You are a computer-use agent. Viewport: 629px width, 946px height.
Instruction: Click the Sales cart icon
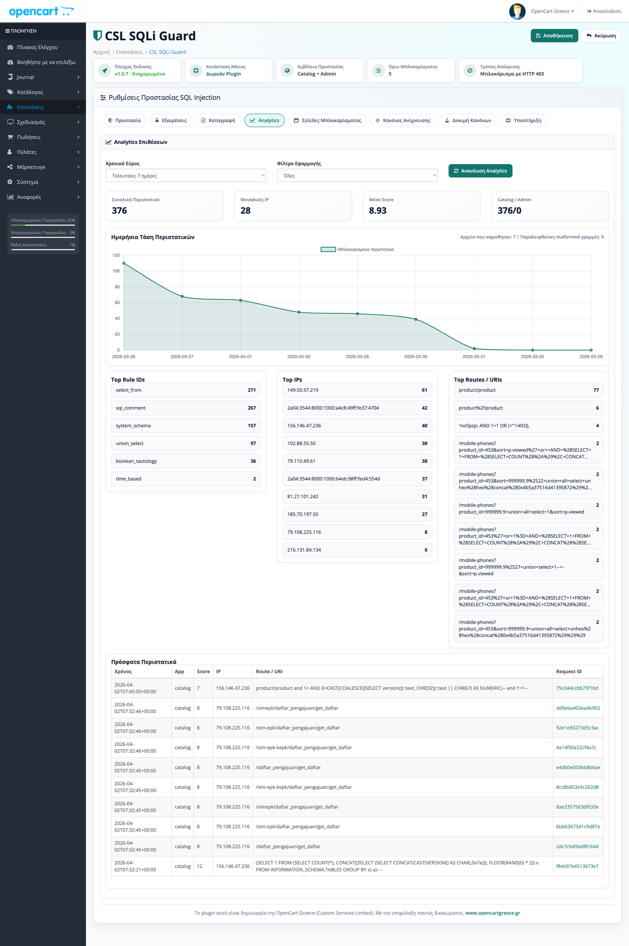(x=10, y=137)
